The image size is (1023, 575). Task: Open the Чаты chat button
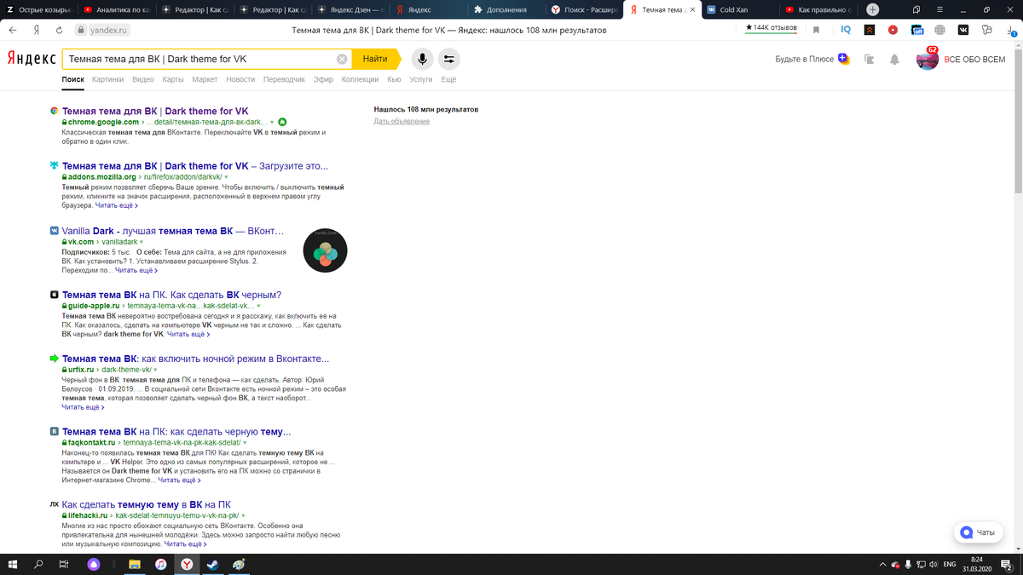coord(977,532)
